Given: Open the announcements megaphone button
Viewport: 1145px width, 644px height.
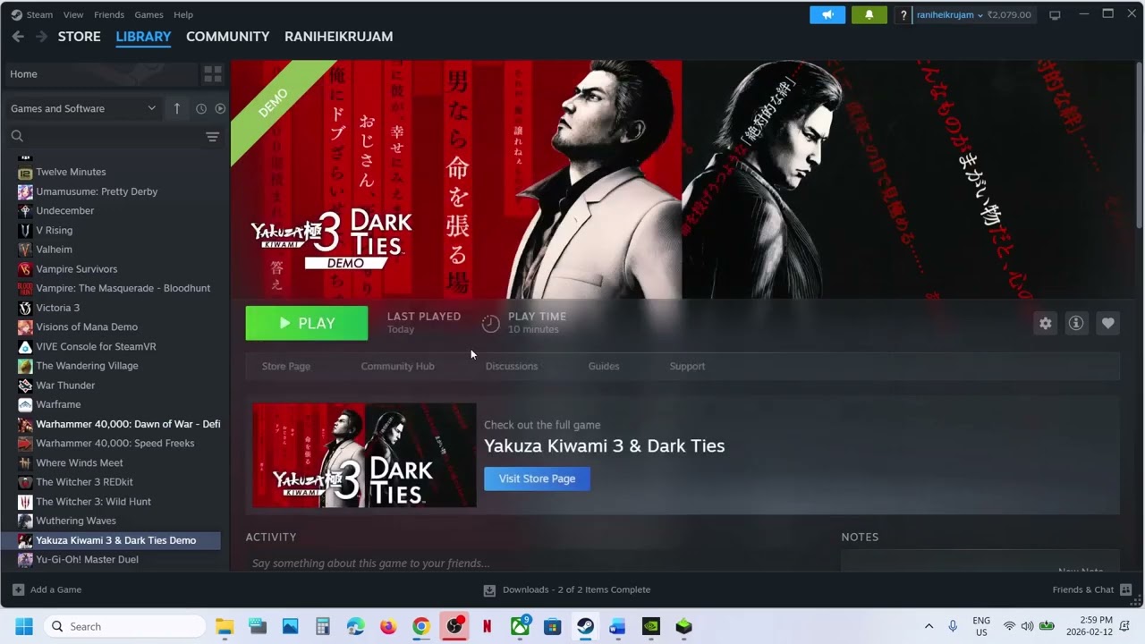Looking at the screenshot, I should click(827, 14).
